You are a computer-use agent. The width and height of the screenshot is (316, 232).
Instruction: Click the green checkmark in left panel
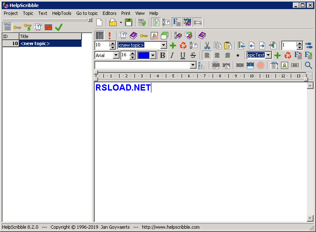pyautogui.click(x=59, y=27)
